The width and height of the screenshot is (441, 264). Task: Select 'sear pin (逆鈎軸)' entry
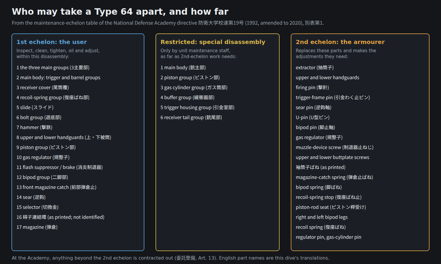tap(314, 107)
